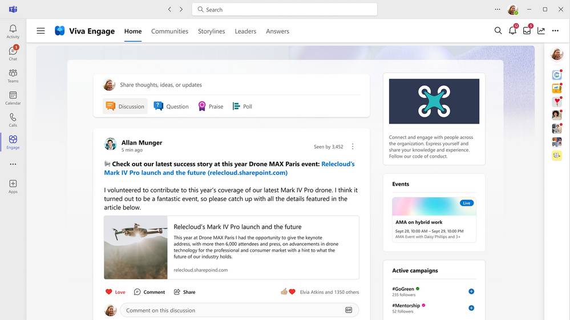
Task: Select the Question post type
Action: 171,106
